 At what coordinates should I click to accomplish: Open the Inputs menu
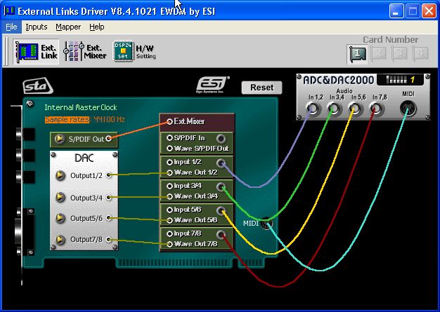click(x=37, y=27)
